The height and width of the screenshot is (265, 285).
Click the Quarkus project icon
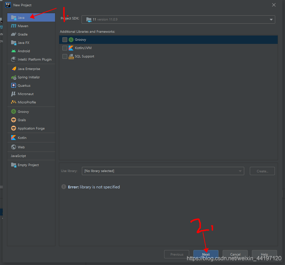(14, 86)
